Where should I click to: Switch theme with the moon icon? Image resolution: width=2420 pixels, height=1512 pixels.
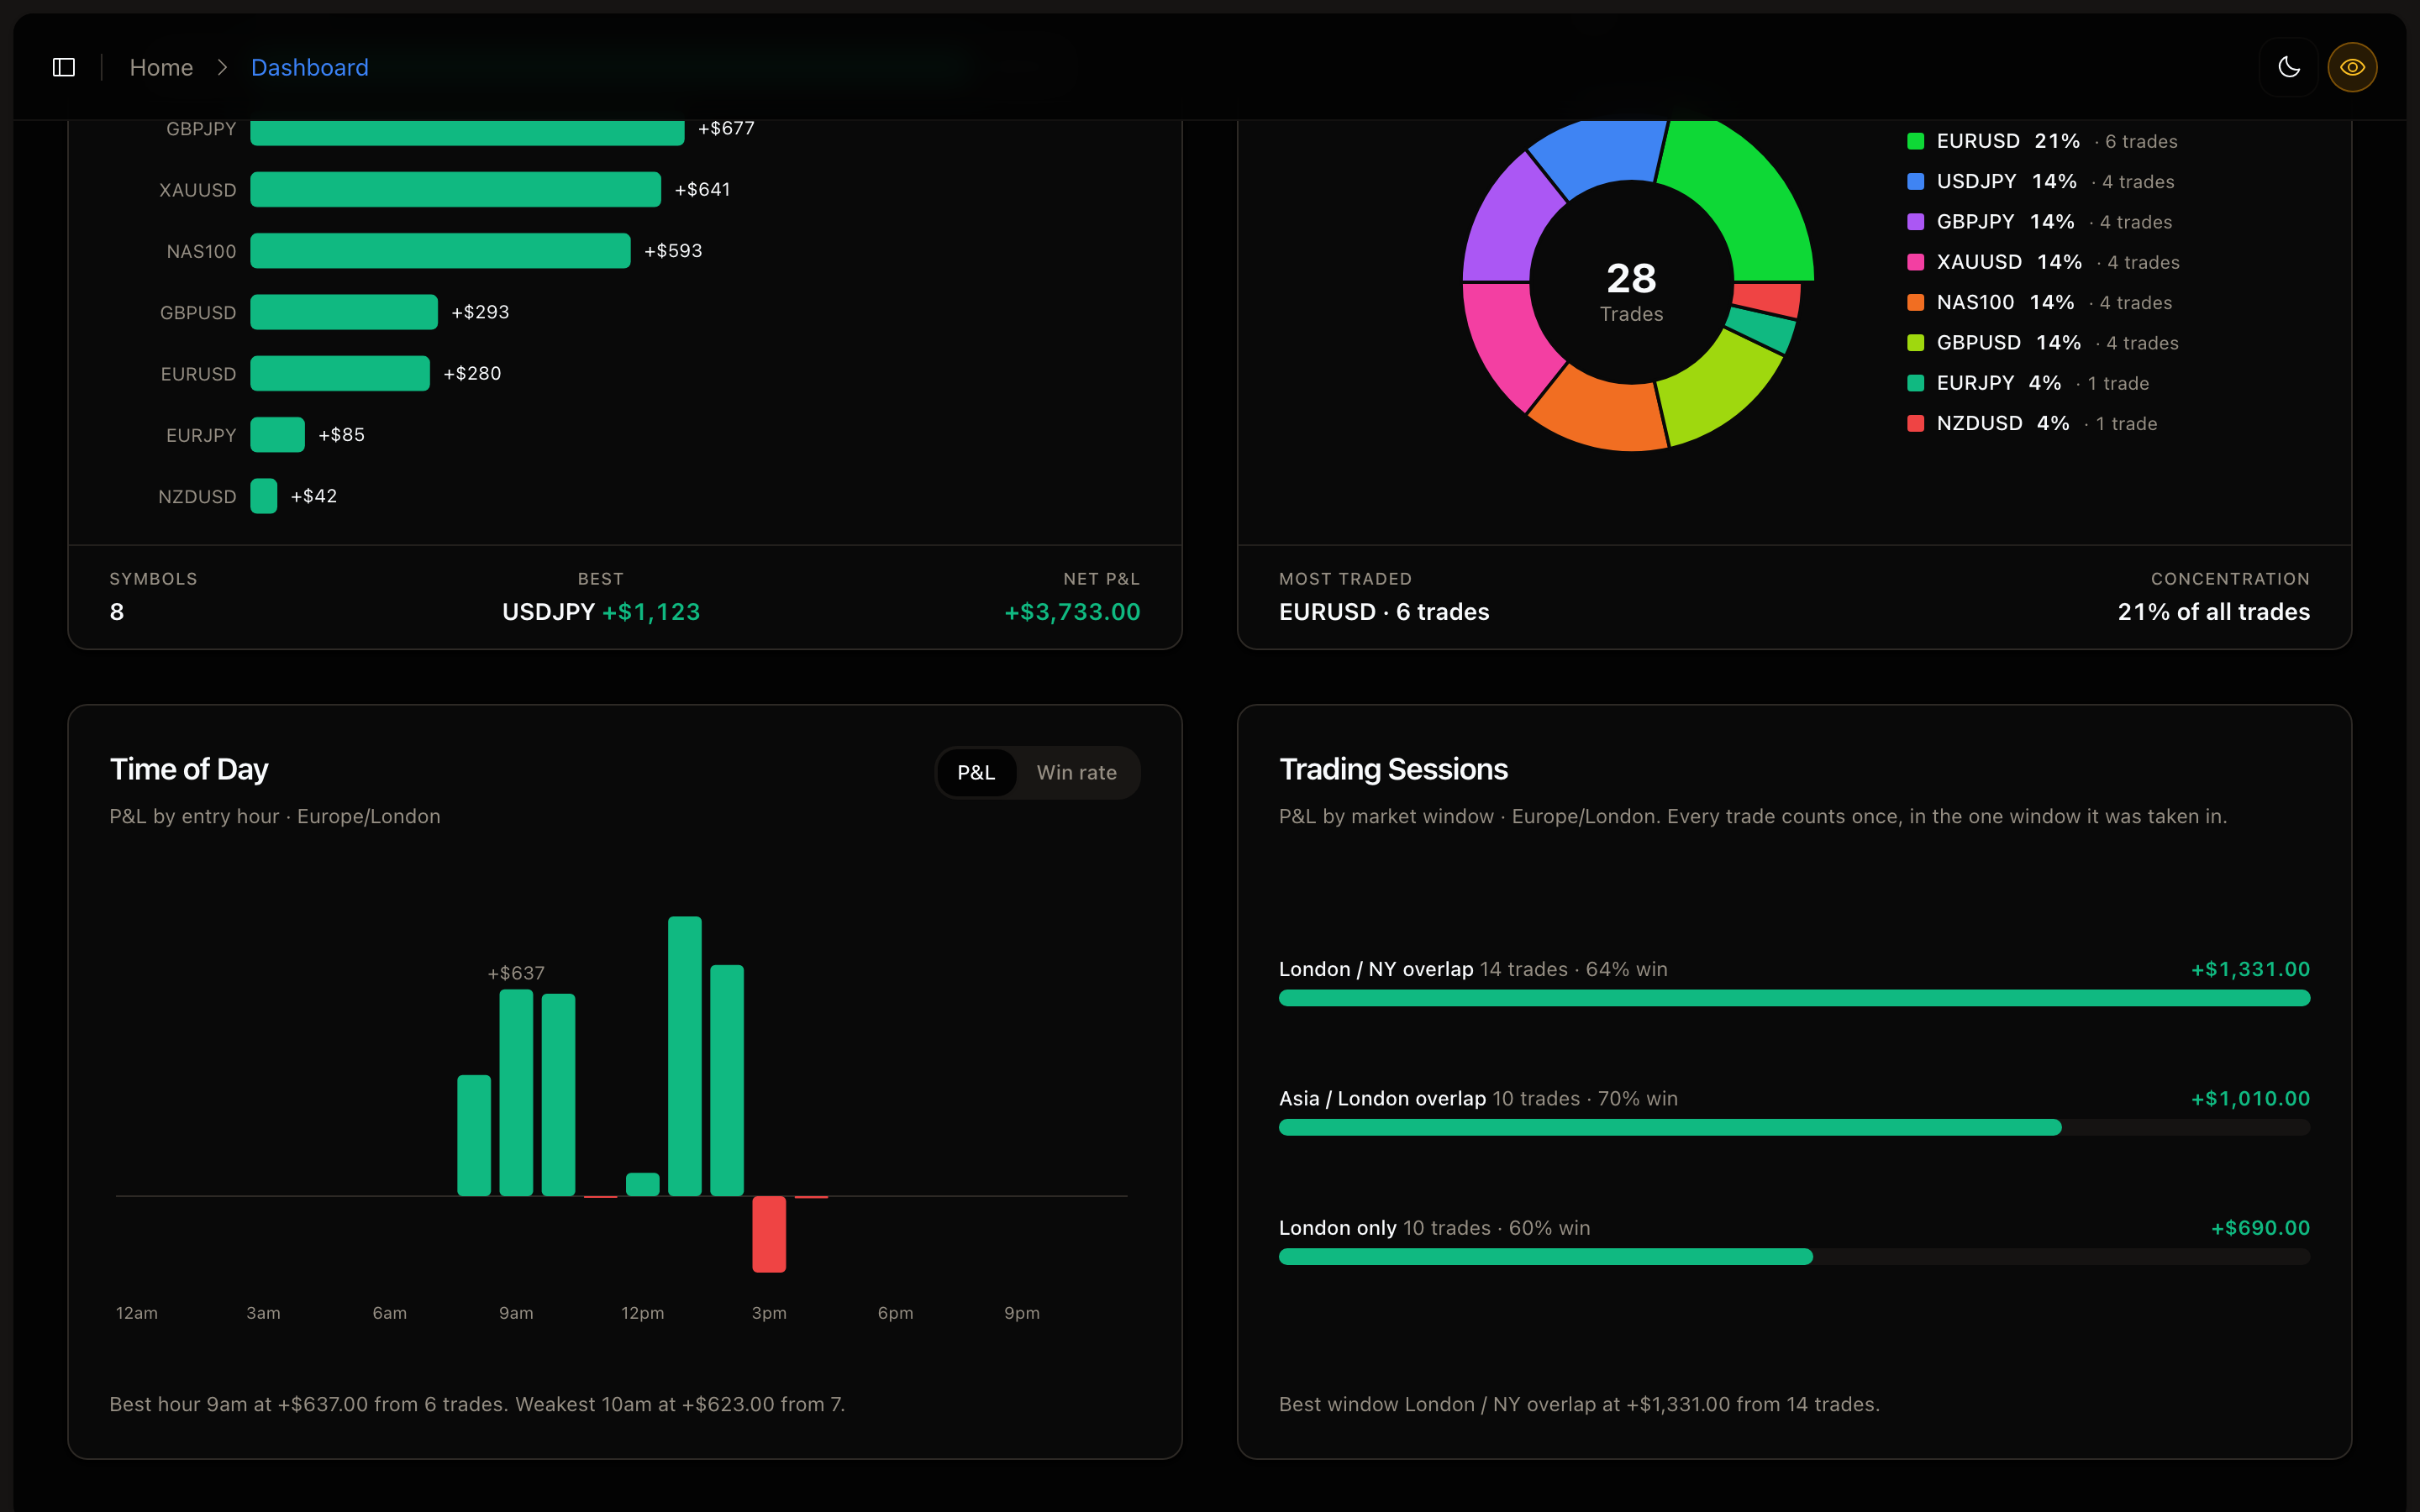(2289, 67)
